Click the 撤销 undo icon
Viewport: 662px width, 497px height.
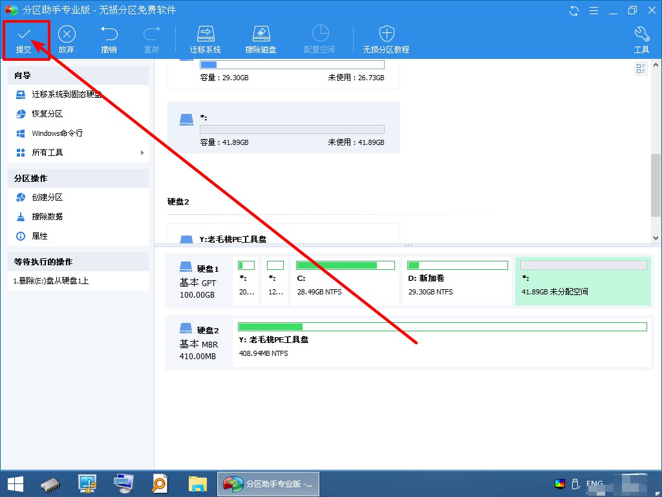(109, 34)
